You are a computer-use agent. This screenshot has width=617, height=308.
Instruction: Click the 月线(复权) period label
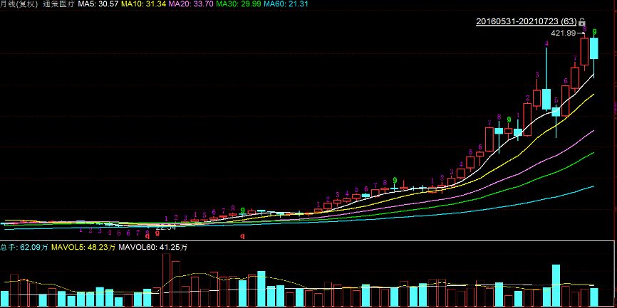click(19, 4)
